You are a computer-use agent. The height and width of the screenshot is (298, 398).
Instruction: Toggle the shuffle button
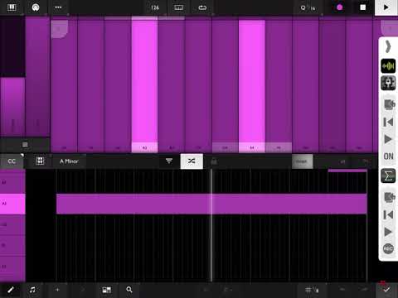[x=192, y=161]
